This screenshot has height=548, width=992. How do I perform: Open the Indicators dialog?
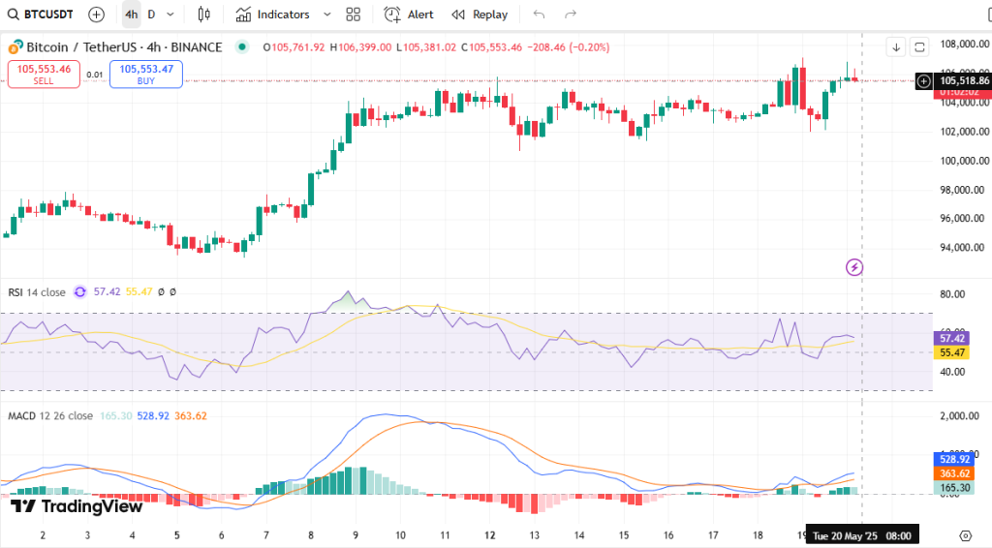click(273, 15)
